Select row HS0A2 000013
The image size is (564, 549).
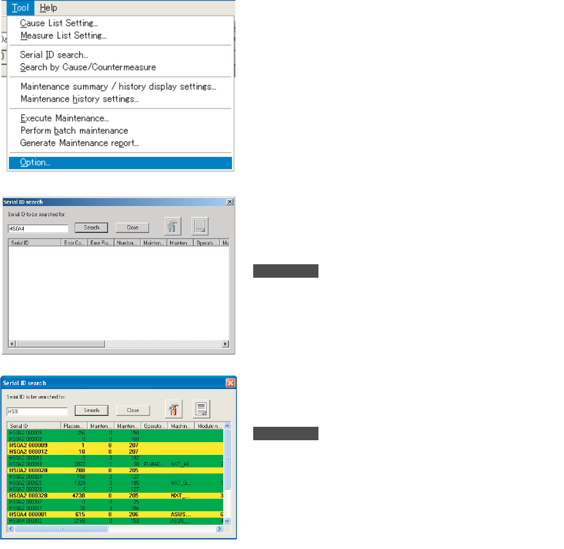tap(115, 458)
